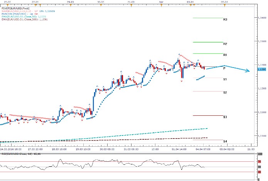Click the S2 support level label
Image resolution: width=268 pixels, height=181 pixels.
[x=225, y=93]
